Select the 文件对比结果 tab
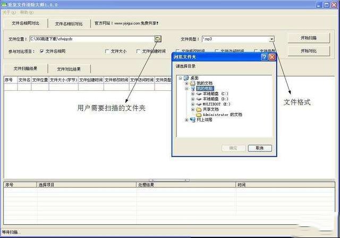 point(69,69)
